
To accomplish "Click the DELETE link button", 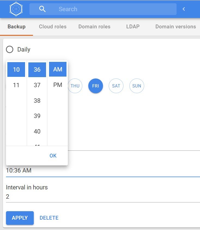I will (49, 218).
